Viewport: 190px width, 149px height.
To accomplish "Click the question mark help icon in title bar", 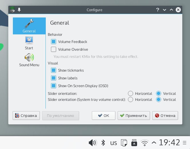I will (x=158, y=10).
